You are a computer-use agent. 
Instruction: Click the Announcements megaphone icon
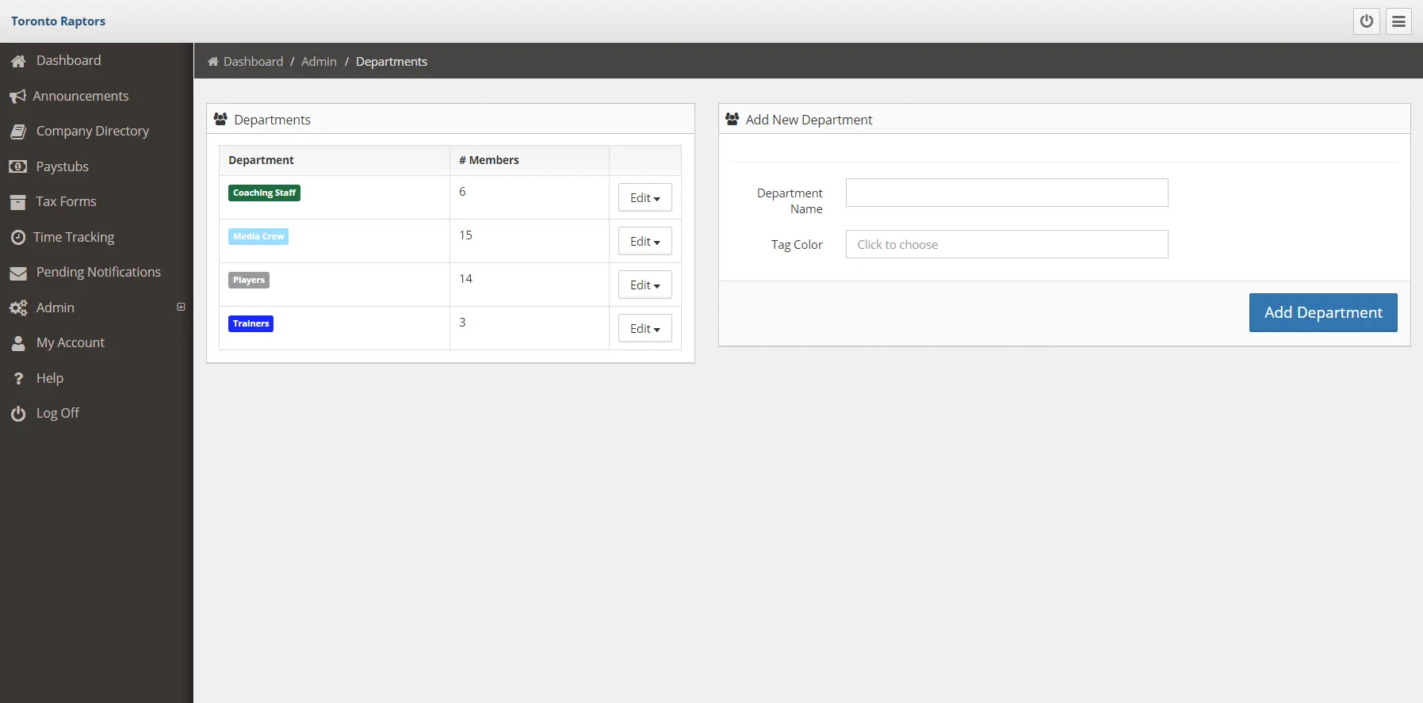[17, 97]
